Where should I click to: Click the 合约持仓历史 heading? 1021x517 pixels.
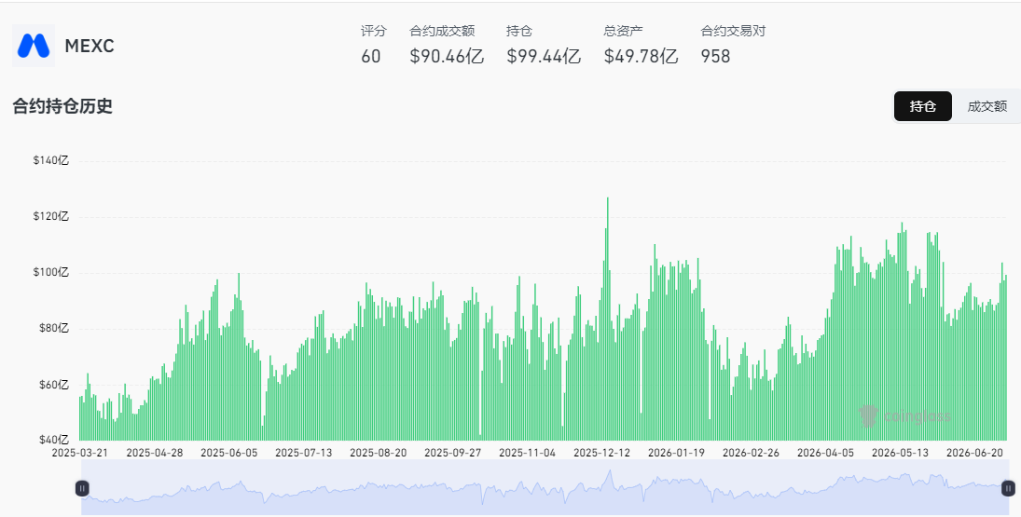62,106
